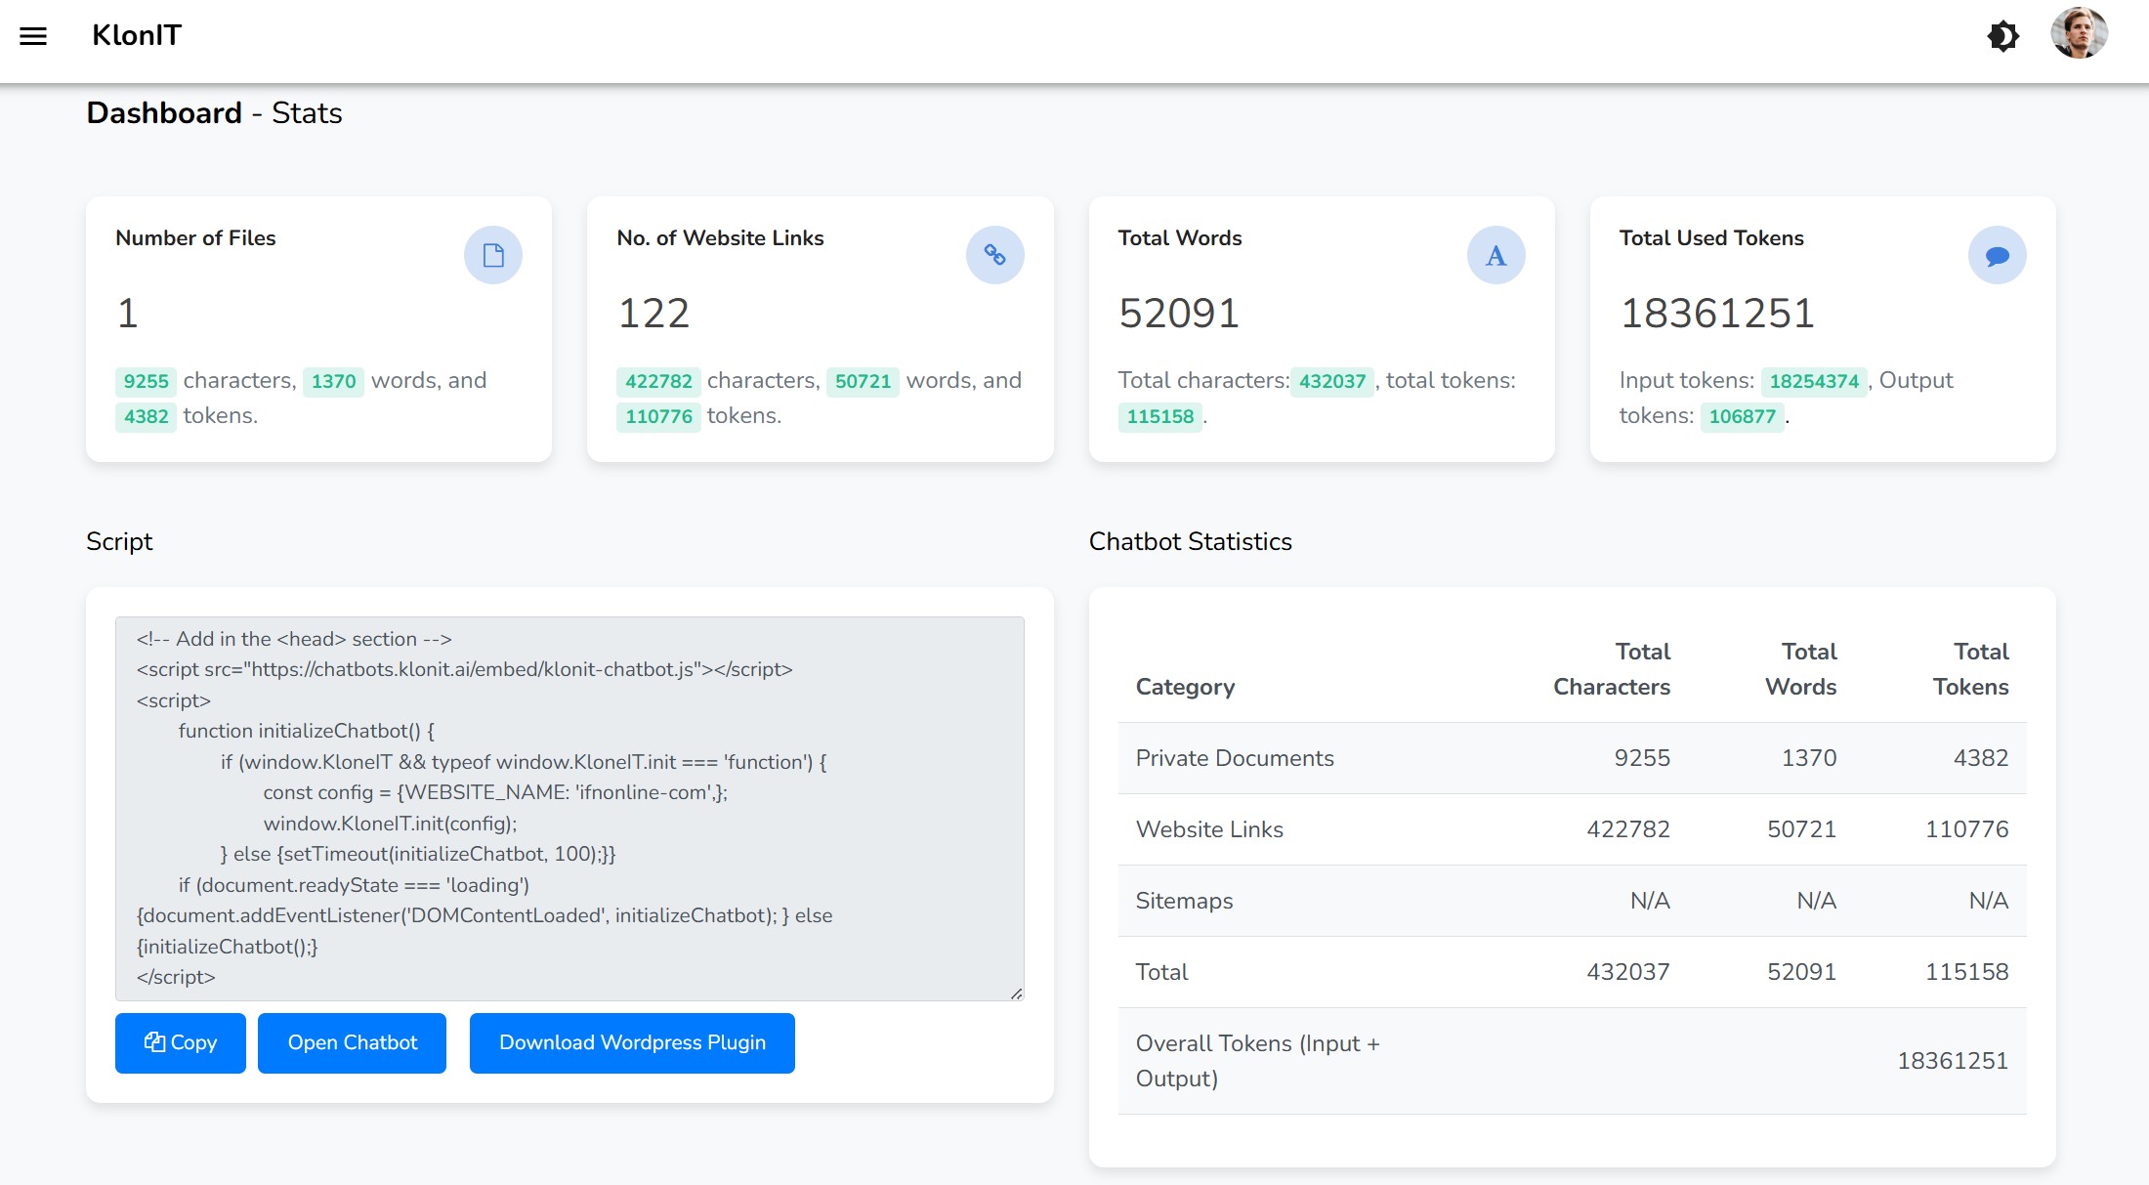Select the Website Links table row
This screenshot has width=2149, height=1185.
pos(1571,829)
